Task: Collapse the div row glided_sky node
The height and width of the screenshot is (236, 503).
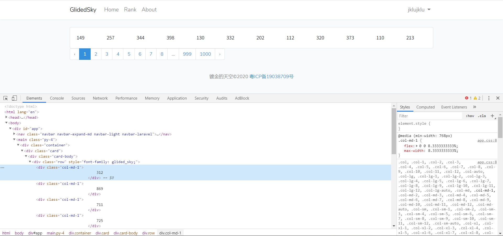Action: [x=30, y=162]
